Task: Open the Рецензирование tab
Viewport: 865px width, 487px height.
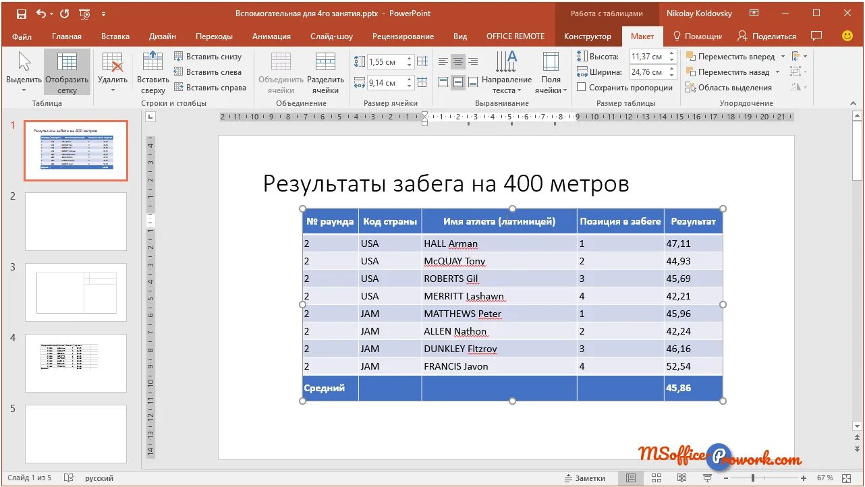Action: click(403, 36)
